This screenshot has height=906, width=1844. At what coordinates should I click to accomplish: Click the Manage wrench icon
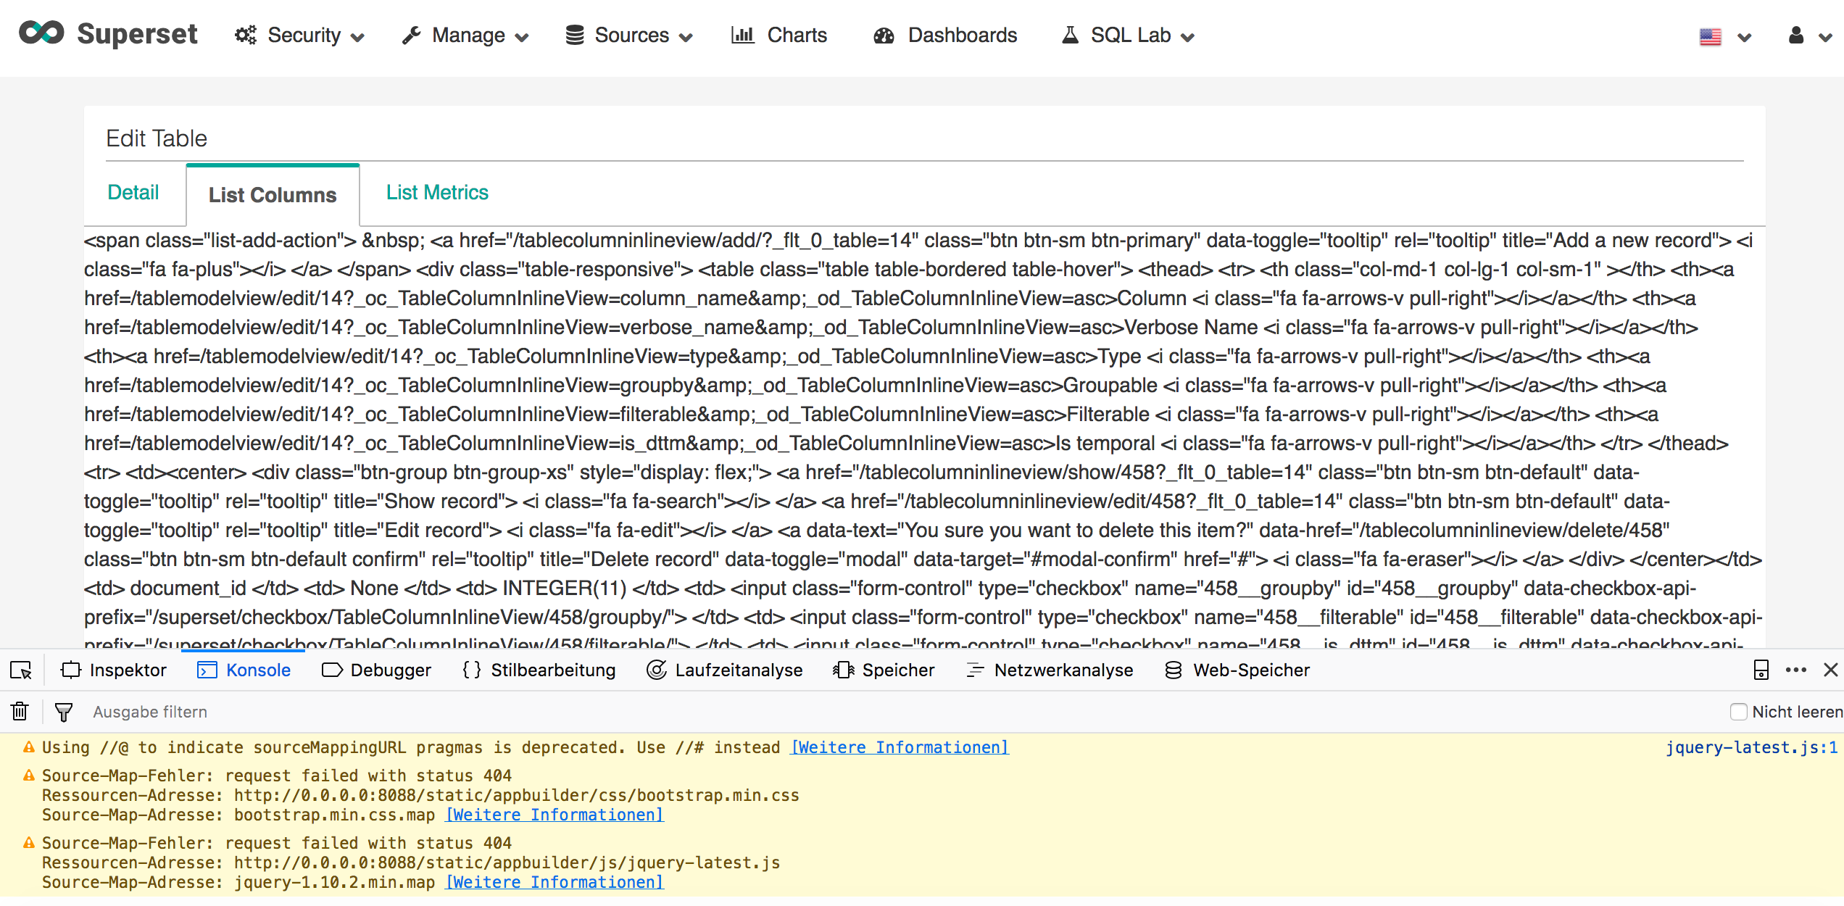(411, 35)
